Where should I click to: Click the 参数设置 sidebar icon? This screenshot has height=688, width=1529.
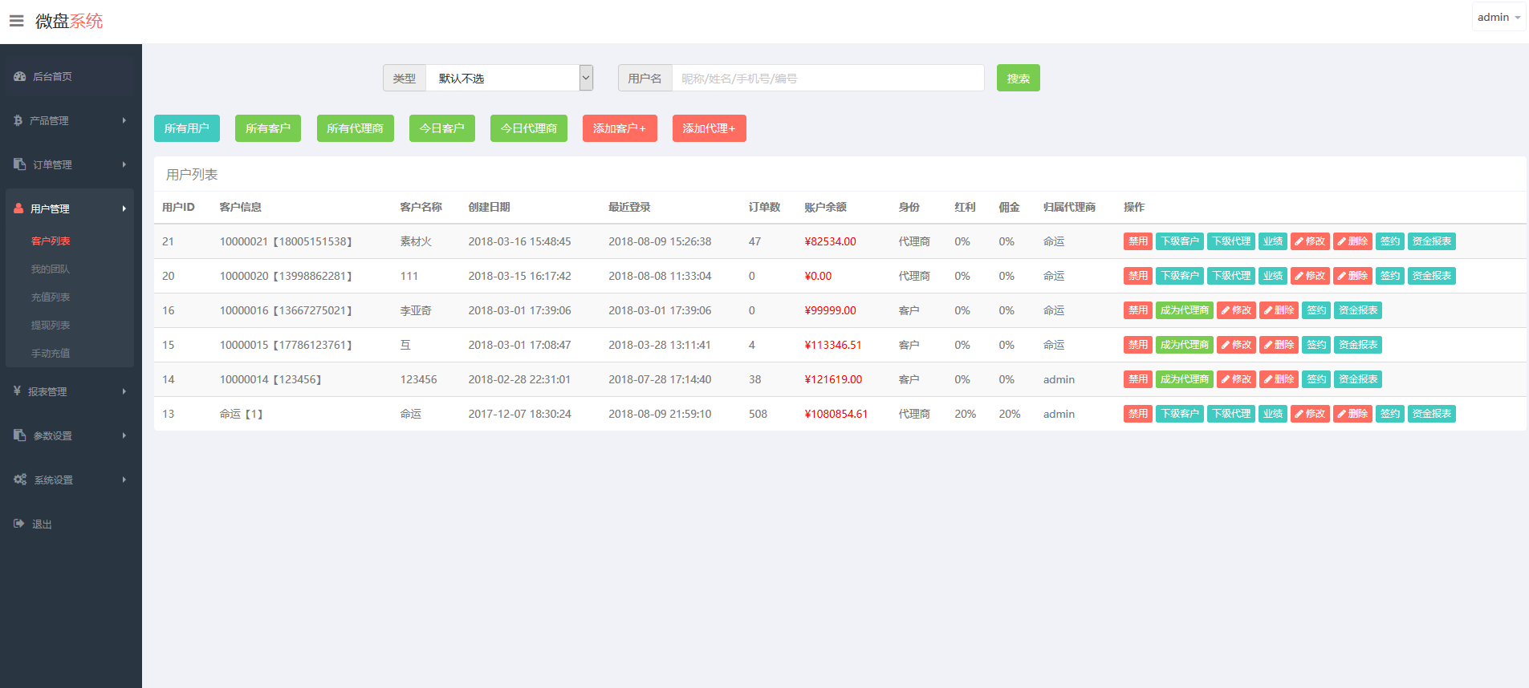click(20, 435)
